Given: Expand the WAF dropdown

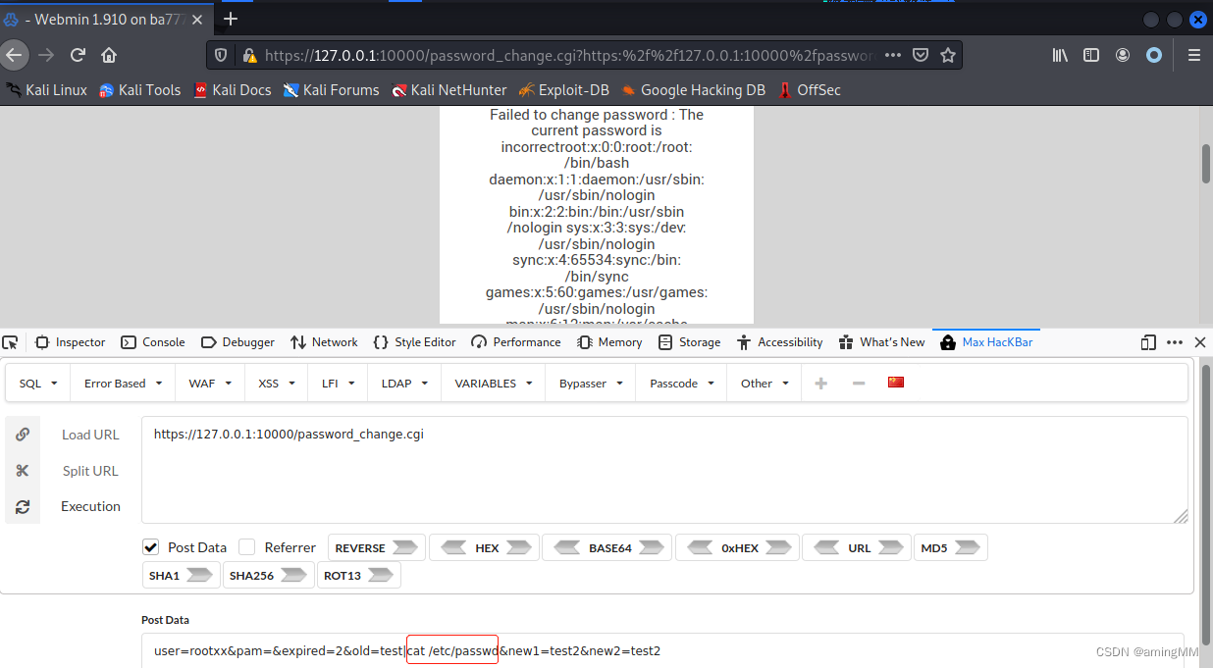Looking at the screenshot, I should coord(210,384).
